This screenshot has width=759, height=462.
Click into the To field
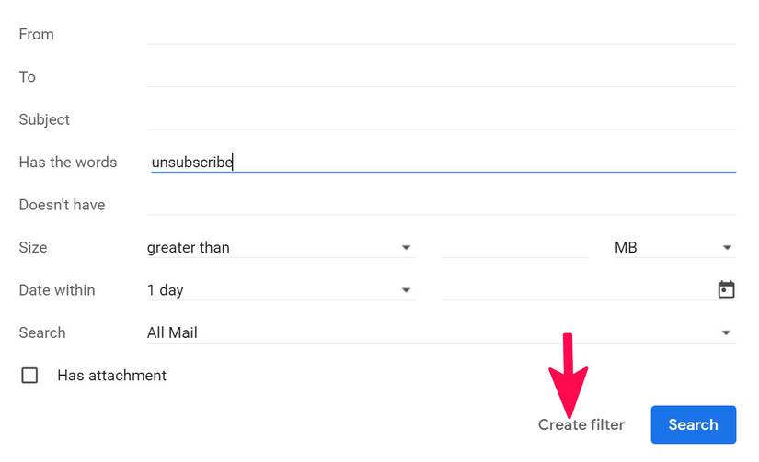(x=441, y=76)
